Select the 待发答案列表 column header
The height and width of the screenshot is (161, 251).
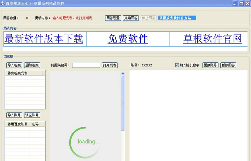[24, 73]
